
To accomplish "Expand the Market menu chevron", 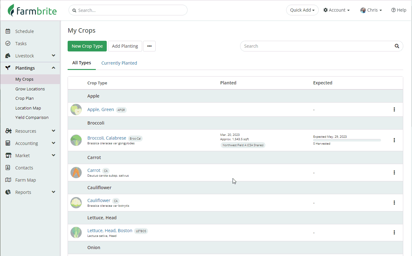I will [x=54, y=155].
